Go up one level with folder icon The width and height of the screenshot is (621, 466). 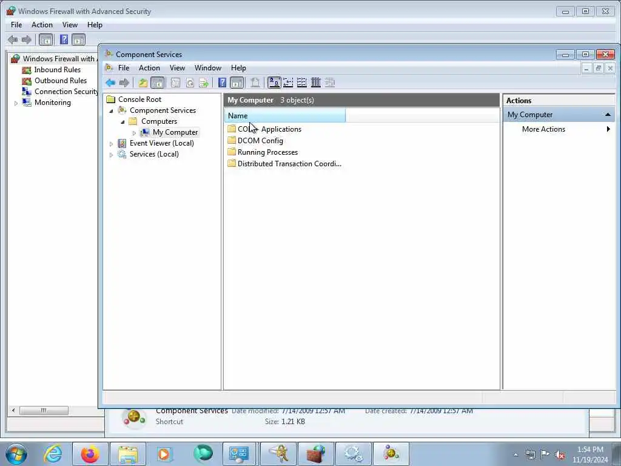tap(143, 83)
